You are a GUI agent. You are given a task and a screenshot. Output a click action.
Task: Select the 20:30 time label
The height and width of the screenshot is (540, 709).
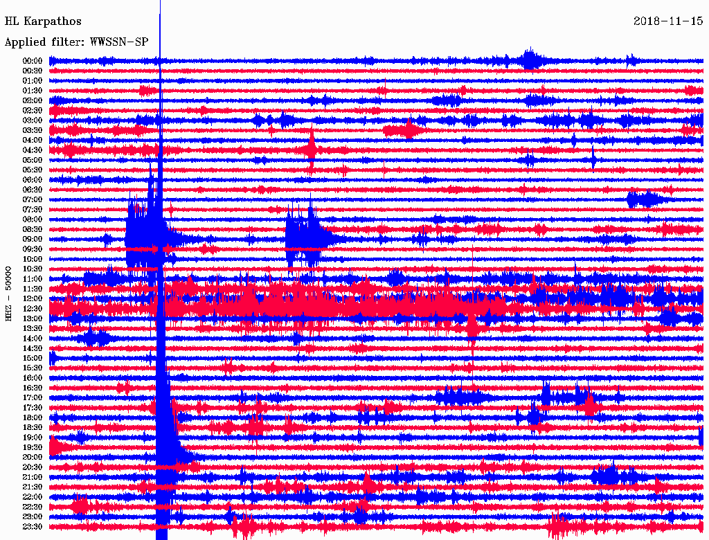coord(33,467)
